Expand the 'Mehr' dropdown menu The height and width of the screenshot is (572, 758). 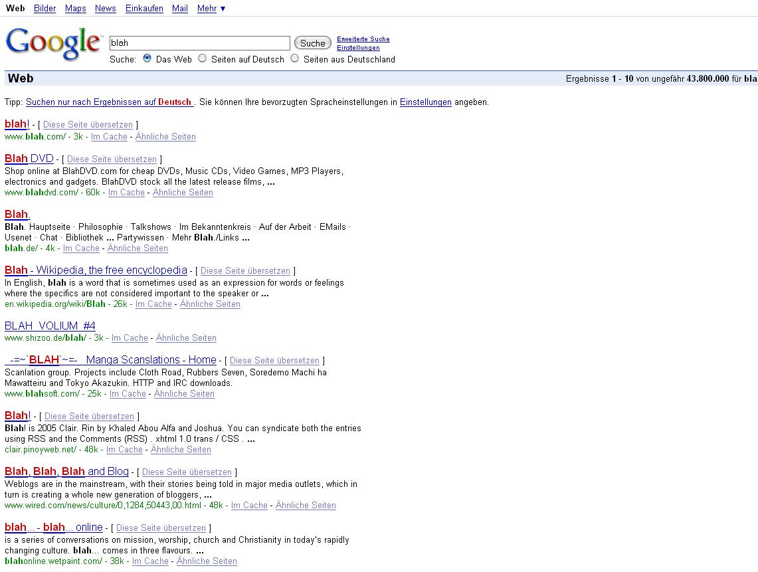point(211,8)
